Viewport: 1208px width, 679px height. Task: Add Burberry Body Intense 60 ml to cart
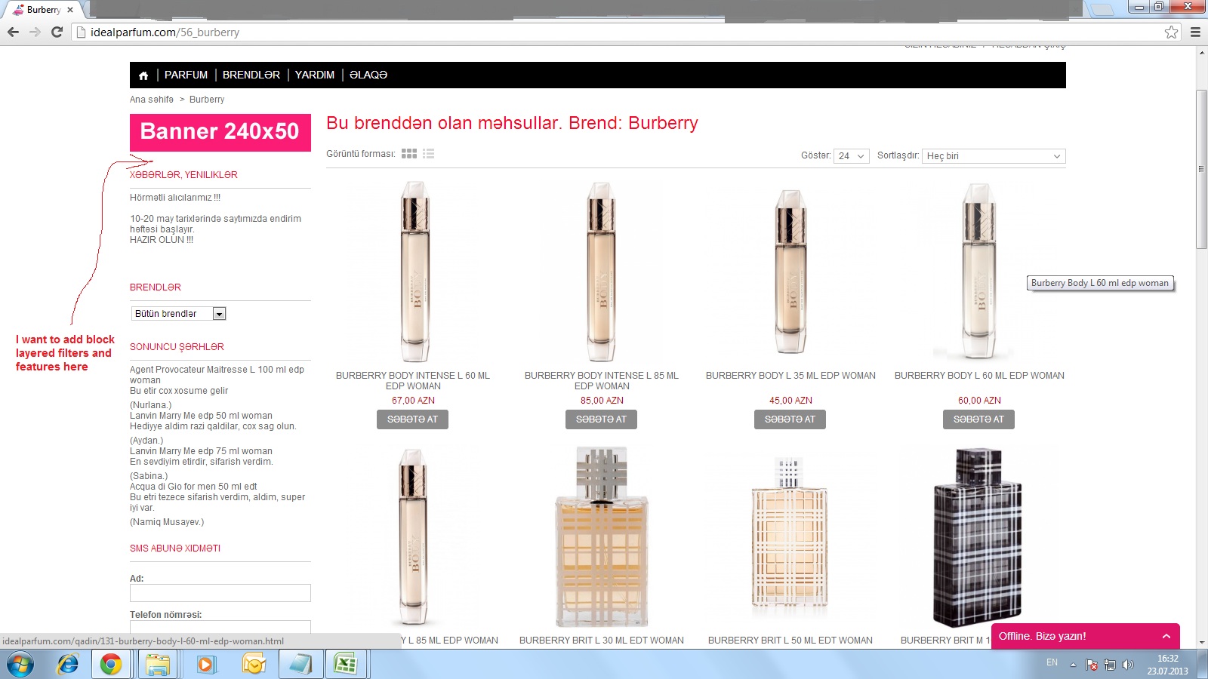412,419
